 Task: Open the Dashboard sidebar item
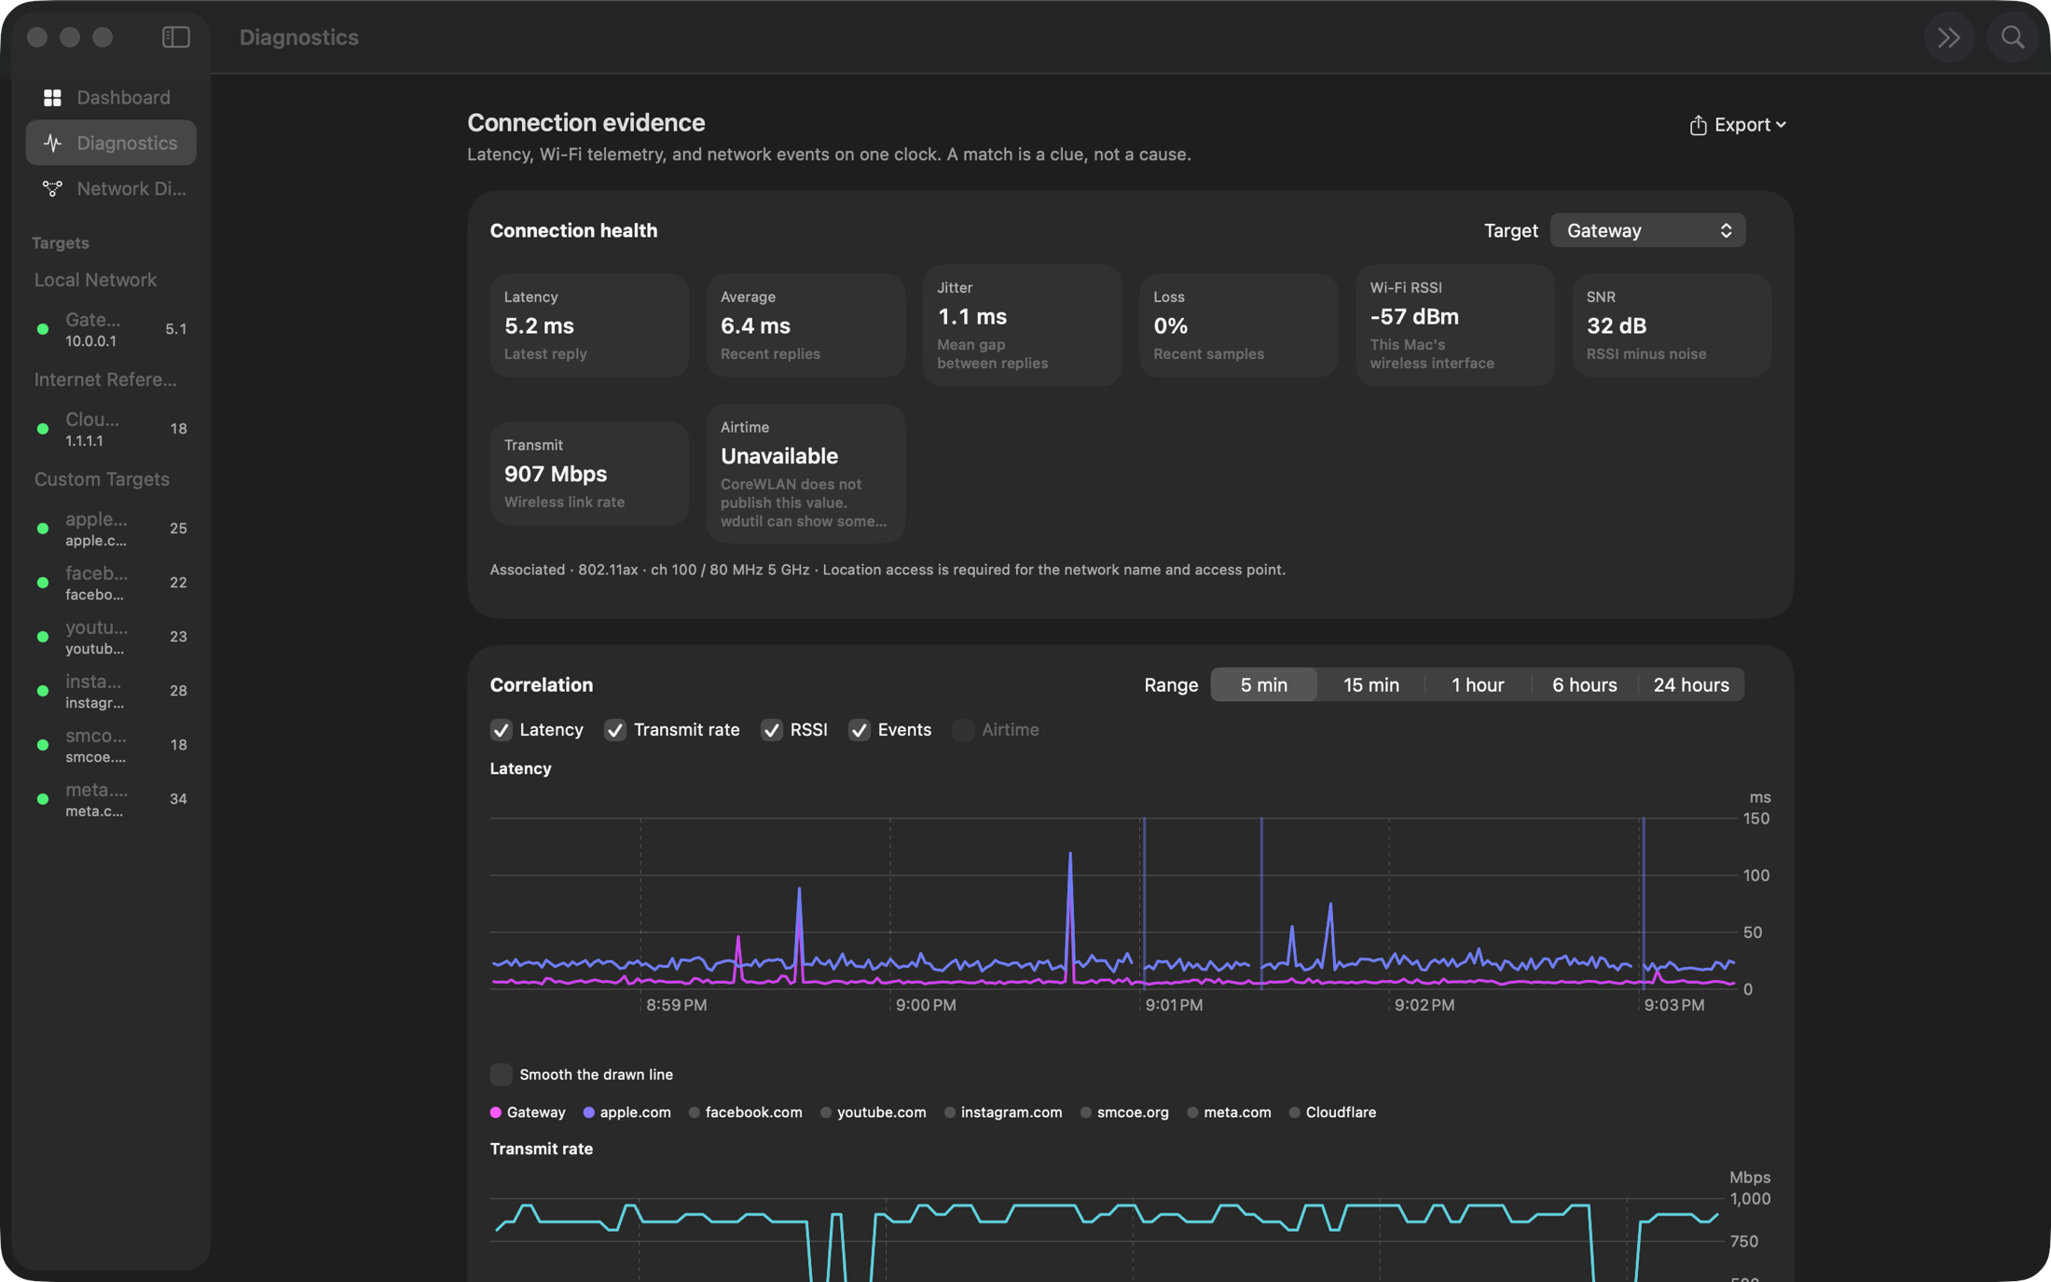coord(111,97)
